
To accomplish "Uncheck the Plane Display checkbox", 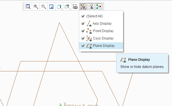I will (83, 46).
